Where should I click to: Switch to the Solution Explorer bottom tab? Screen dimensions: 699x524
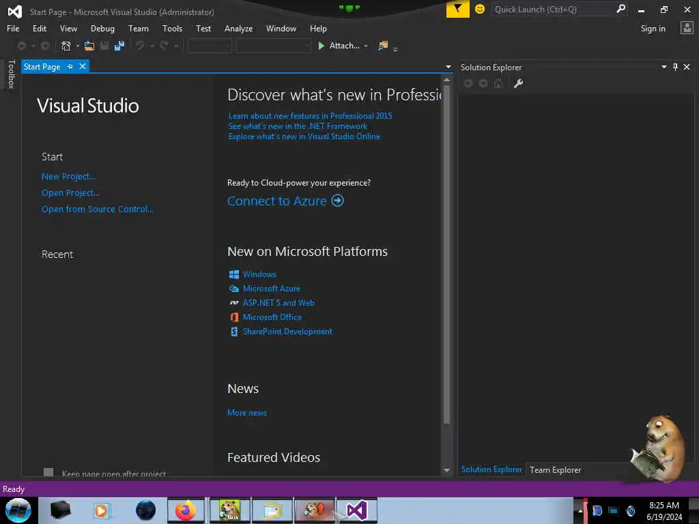tap(491, 469)
